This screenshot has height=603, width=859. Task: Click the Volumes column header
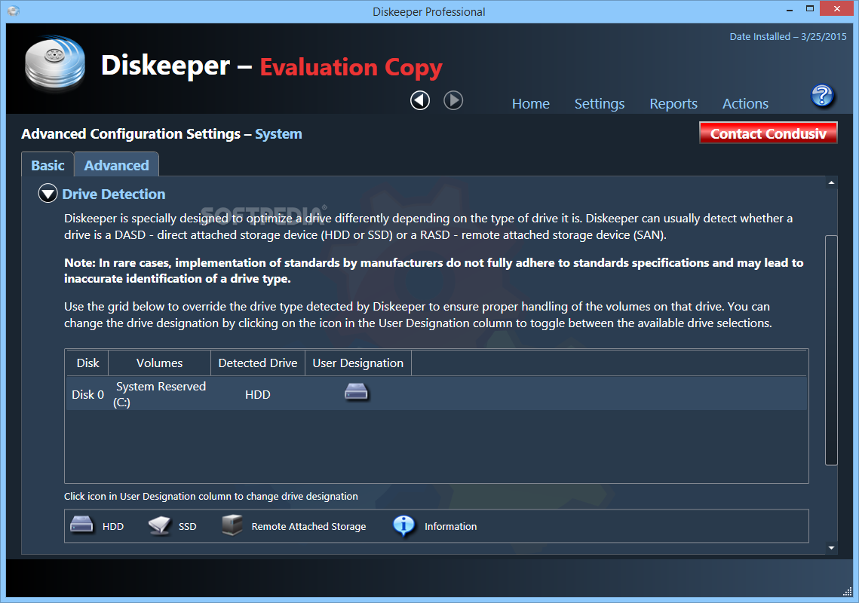[x=159, y=363]
